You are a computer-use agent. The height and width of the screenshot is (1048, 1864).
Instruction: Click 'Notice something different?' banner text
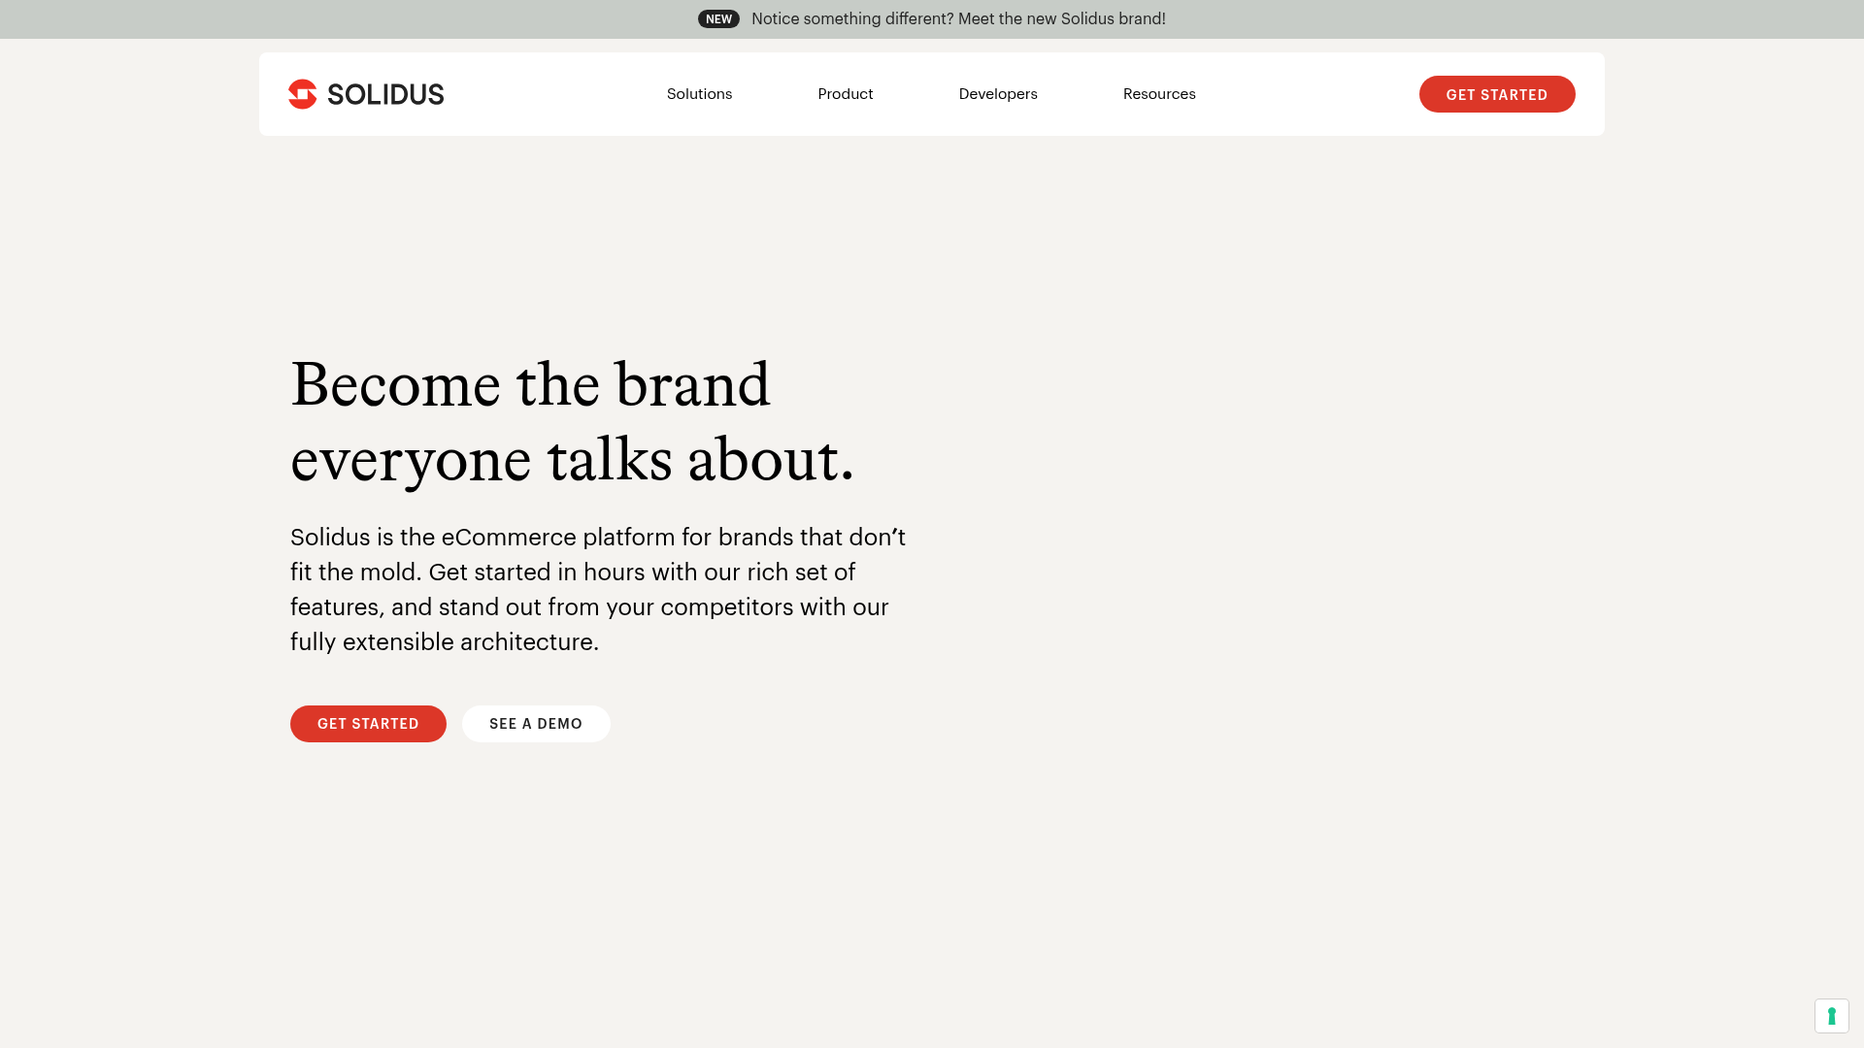[851, 19]
